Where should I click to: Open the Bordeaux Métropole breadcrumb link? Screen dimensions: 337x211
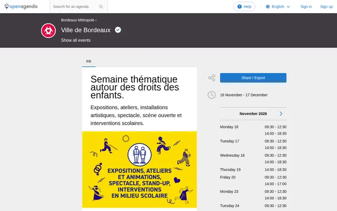tap(78, 20)
